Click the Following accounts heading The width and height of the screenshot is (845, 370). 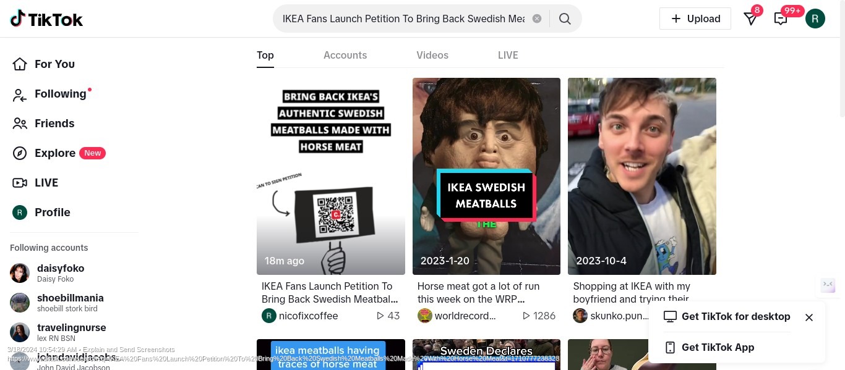click(49, 248)
